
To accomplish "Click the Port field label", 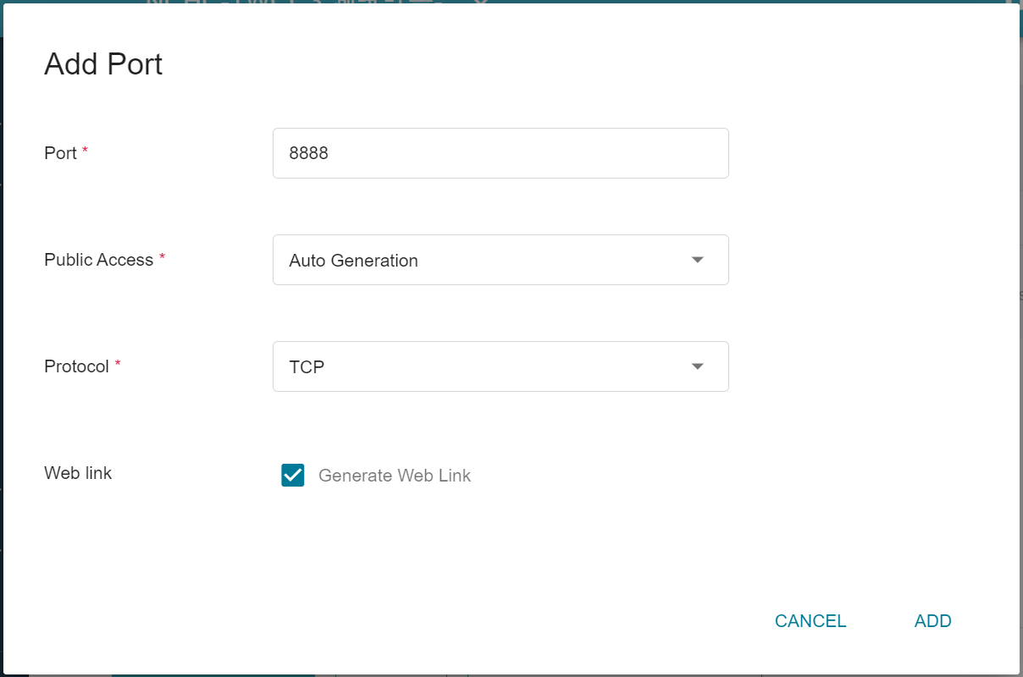I will tap(60, 153).
